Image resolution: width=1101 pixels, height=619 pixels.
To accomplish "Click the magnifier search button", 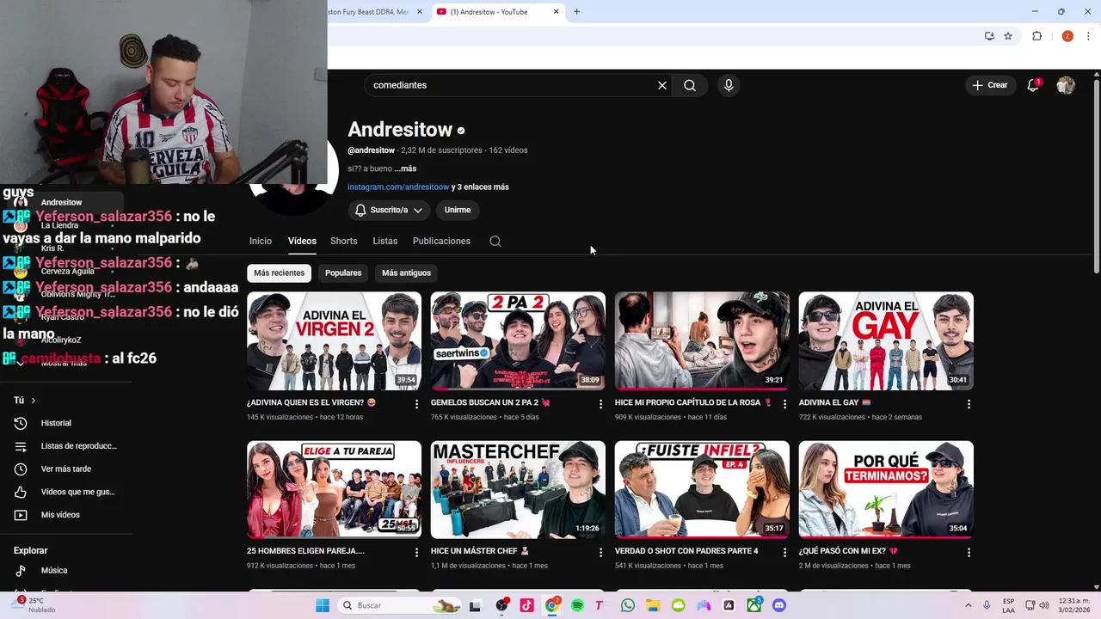I will [x=690, y=85].
